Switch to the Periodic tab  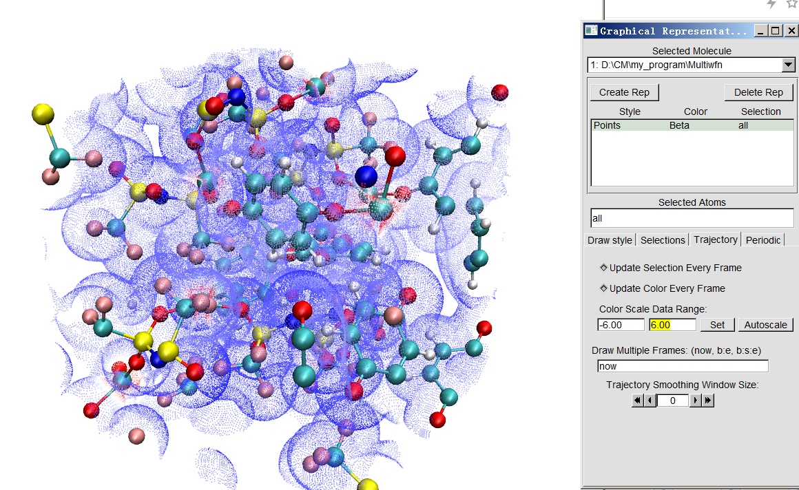(x=762, y=240)
